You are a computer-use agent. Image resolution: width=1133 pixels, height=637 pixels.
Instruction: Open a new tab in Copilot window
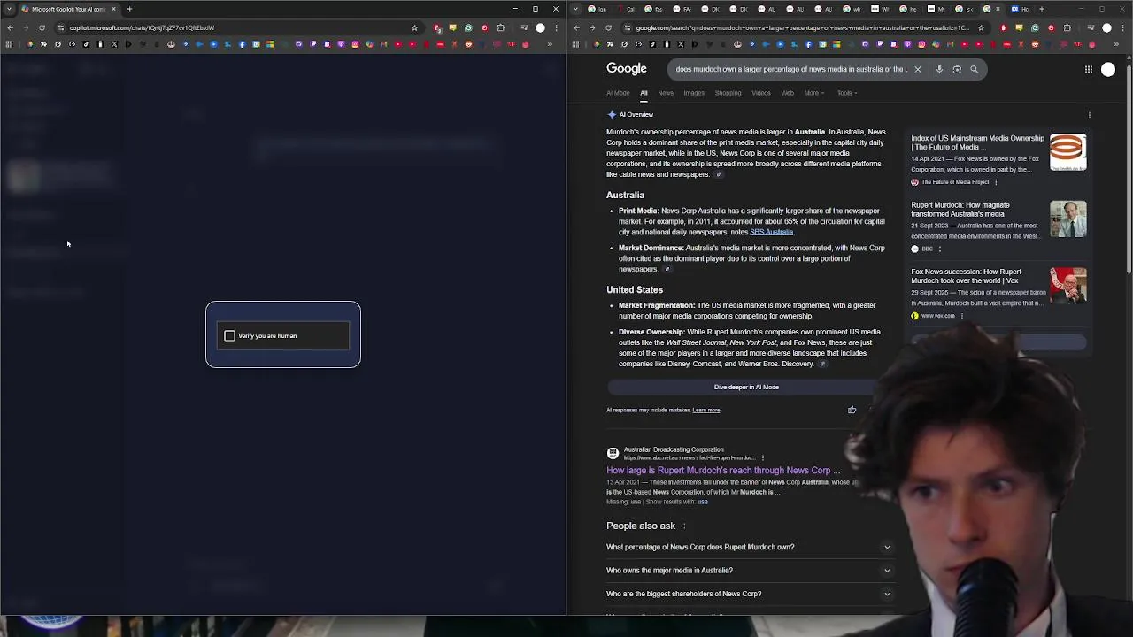pyautogui.click(x=129, y=9)
